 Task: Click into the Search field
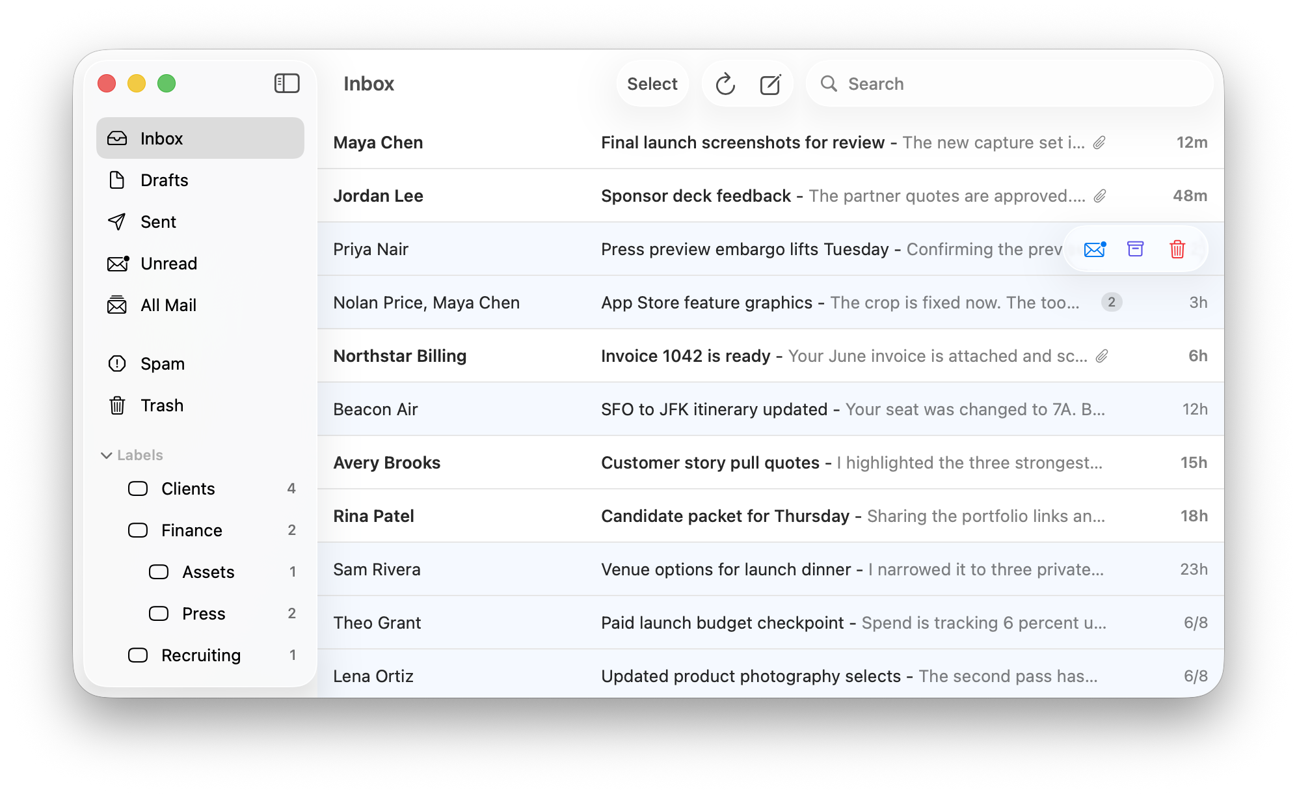point(1010,84)
